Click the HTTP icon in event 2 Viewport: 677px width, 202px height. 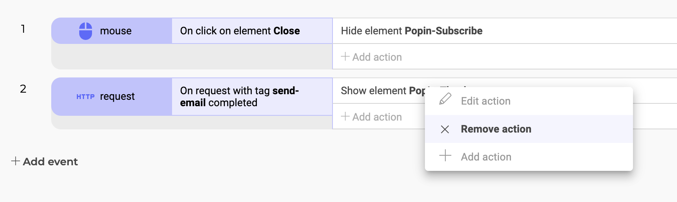(86, 97)
